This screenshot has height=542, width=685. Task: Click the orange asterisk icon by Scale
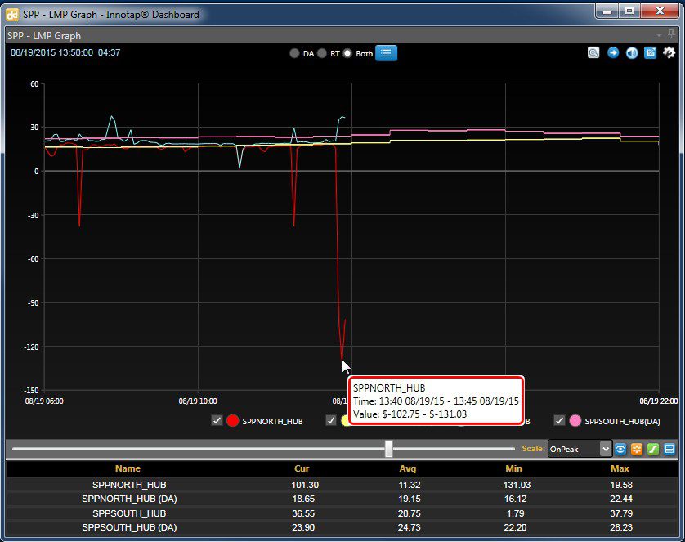(x=637, y=449)
